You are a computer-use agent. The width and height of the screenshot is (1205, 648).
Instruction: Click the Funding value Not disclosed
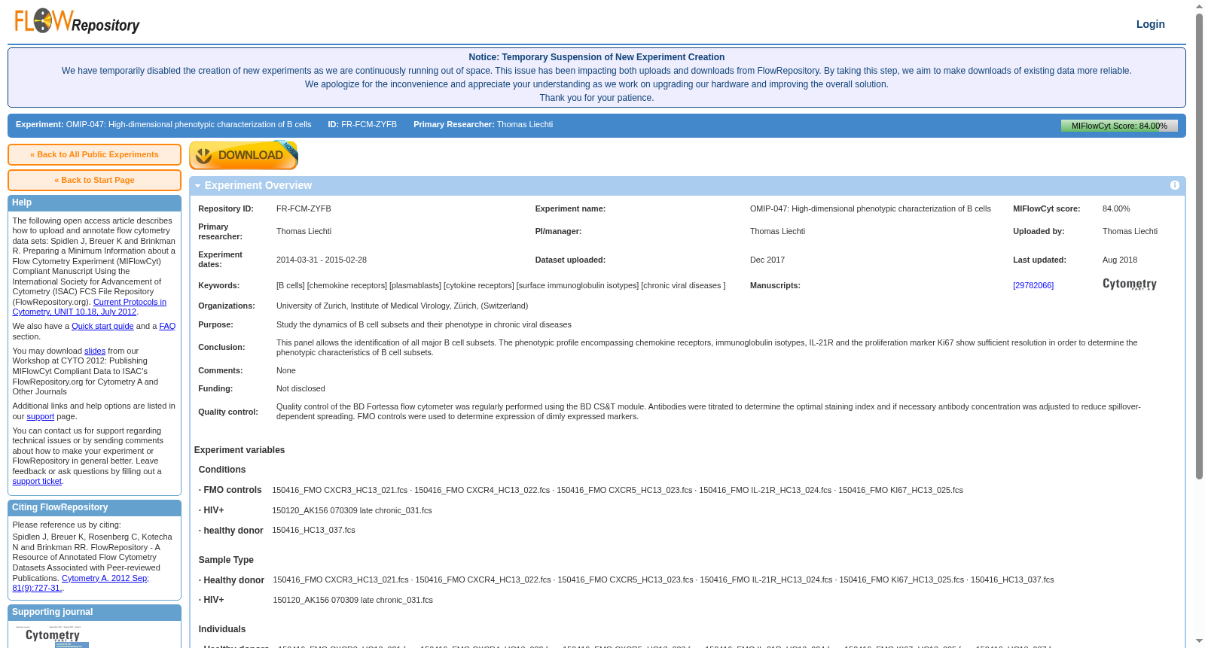(300, 388)
